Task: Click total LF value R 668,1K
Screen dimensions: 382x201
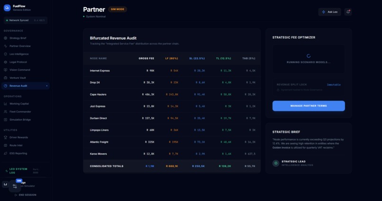Action: (172, 166)
